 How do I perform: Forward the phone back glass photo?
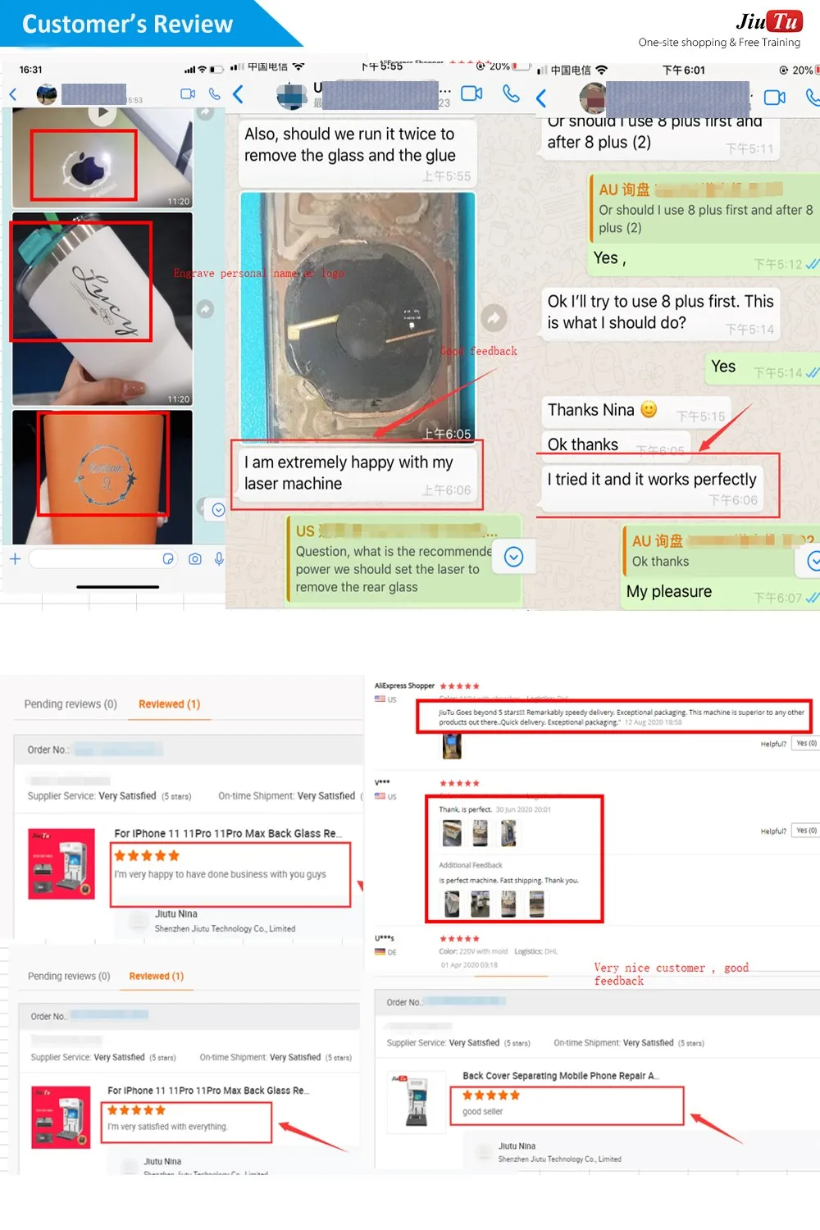(493, 318)
